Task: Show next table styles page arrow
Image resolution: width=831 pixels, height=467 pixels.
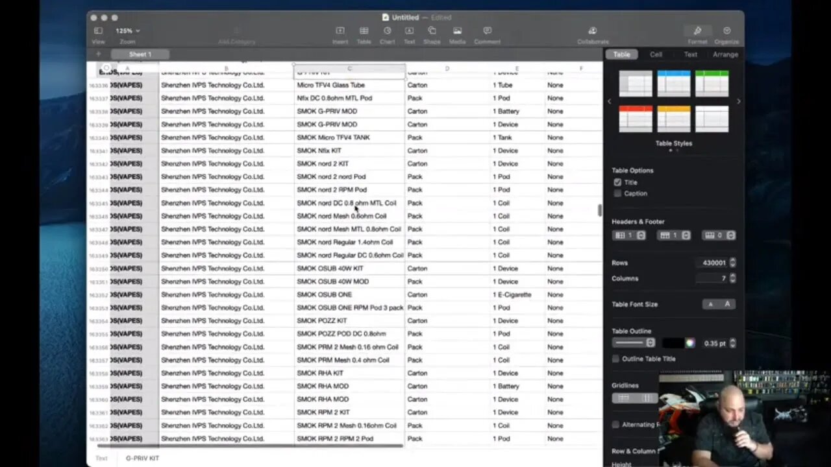Action: pos(738,102)
